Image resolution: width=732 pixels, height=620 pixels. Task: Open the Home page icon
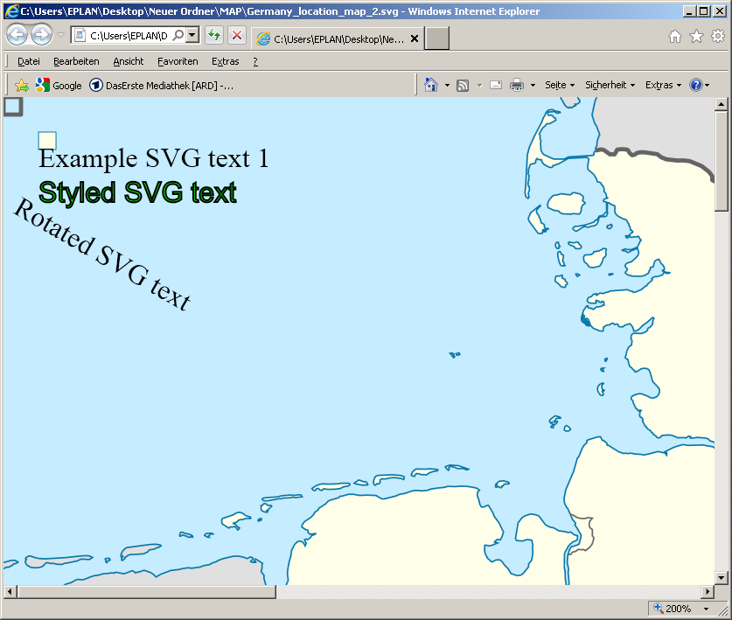click(x=675, y=36)
